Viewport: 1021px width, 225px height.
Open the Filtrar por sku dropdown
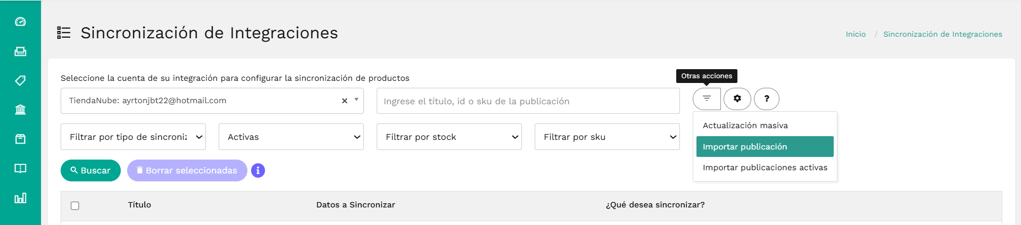[x=607, y=137]
